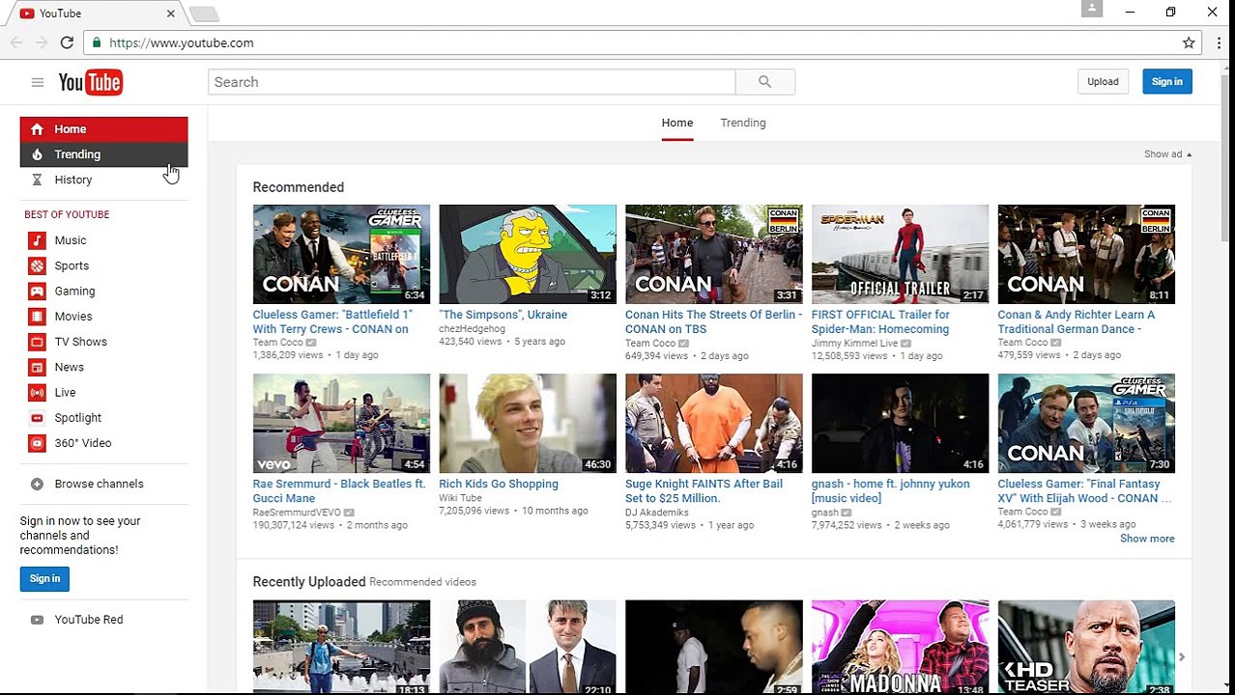1235x695 pixels.
Task: Open the chezHedgehog channel link
Action: pos(472,328)
